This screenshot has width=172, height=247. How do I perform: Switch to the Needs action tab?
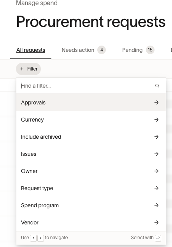click(83, 50)
